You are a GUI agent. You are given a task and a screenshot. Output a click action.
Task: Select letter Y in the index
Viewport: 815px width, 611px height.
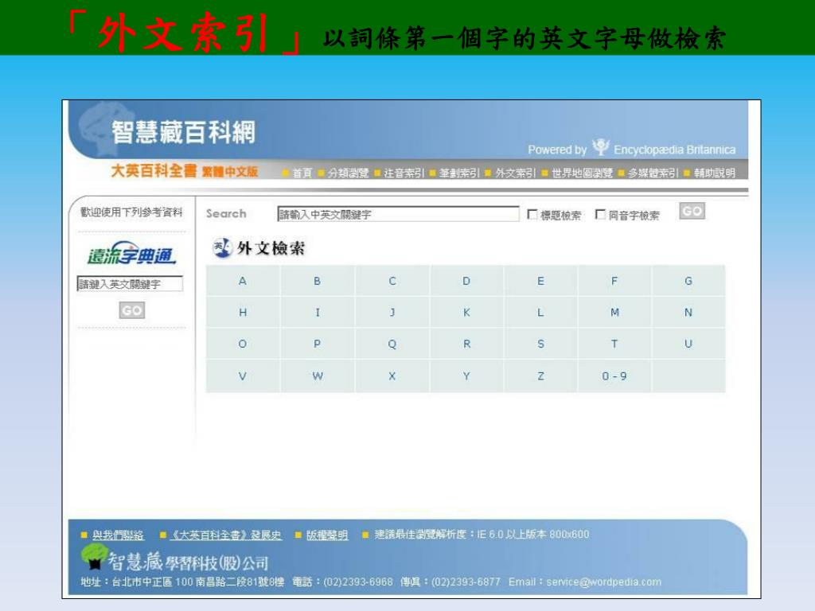pyautogui.click(x=466, y=376)
